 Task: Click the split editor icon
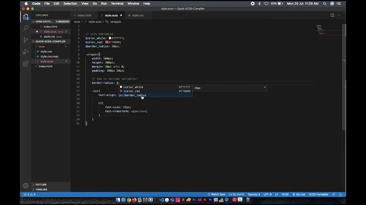click(x=332, y=15)
